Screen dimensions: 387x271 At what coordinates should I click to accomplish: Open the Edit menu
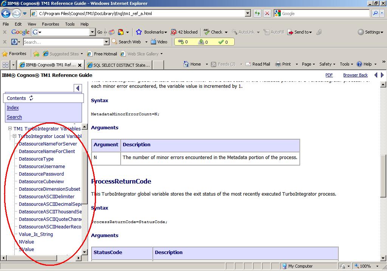pos(18,24)
